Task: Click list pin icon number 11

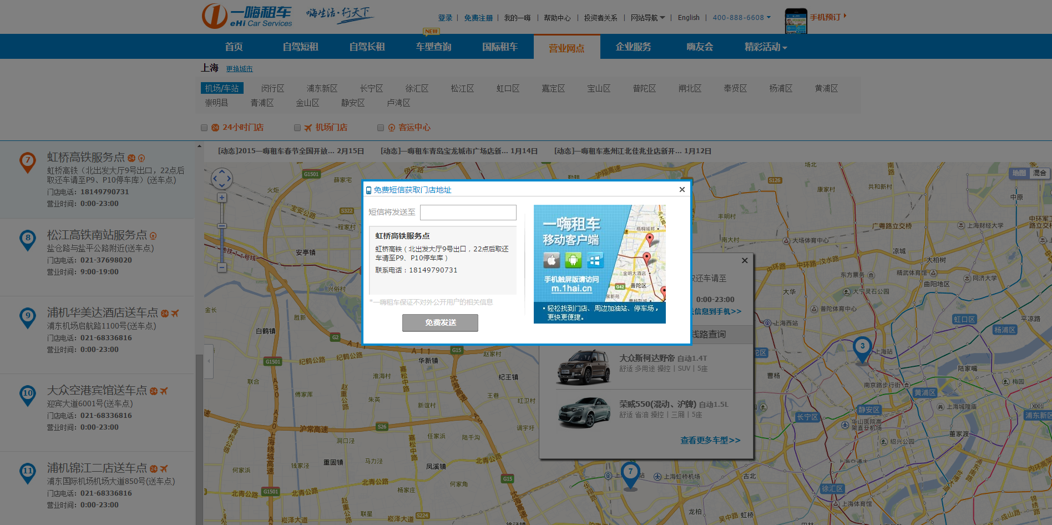Action: (28, 473)
